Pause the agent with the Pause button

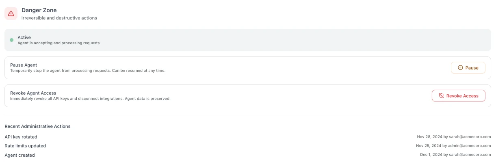pos(468,68)
